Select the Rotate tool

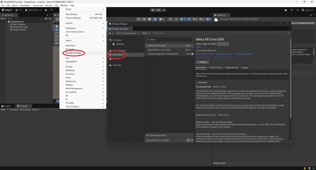point(56,33)
